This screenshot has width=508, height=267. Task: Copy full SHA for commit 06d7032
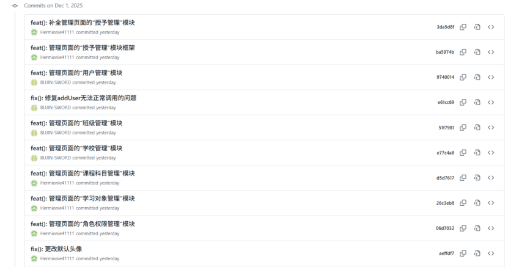pos(463,228)
